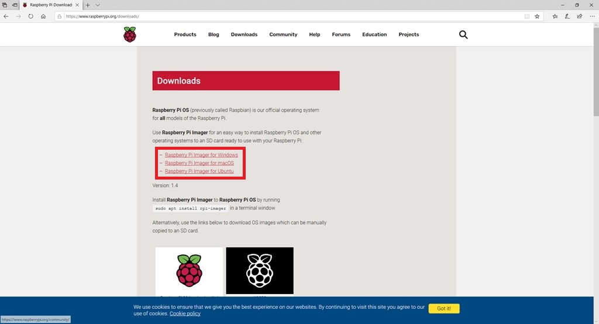Click the 'Version: 1.4' text
Image resolution: width=599 pixels, height=324 pixels.
(165, 185)
